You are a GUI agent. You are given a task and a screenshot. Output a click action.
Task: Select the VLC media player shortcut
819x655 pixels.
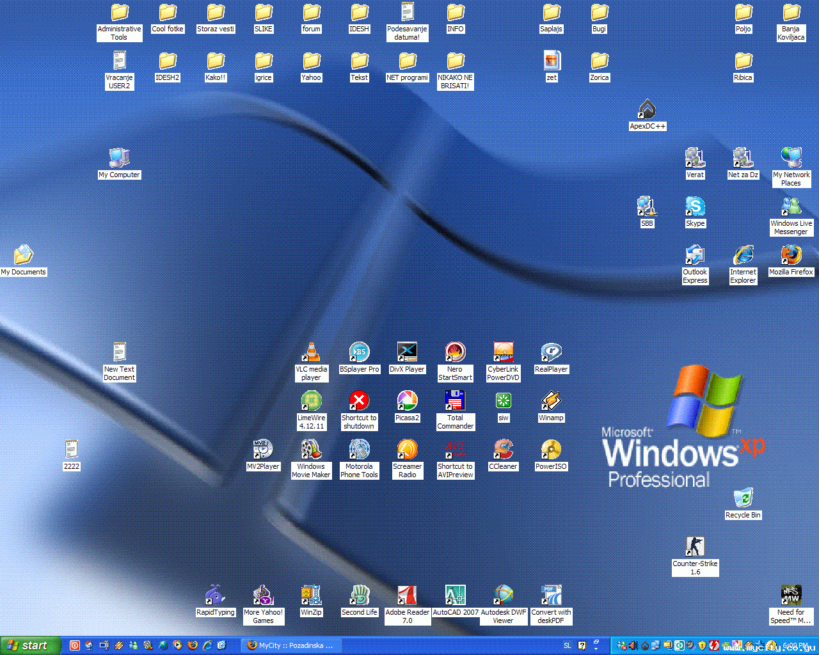(x=312, y=353)
